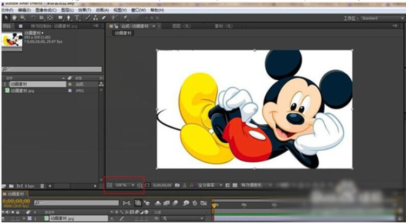Select the Selection arrow tool
The image size is (406, 224).
click(x=6, y=18)
